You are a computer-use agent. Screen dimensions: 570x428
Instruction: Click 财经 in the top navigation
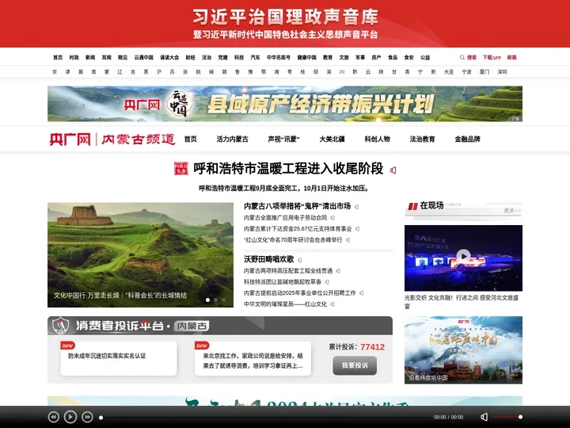click(x=191, y=58)
